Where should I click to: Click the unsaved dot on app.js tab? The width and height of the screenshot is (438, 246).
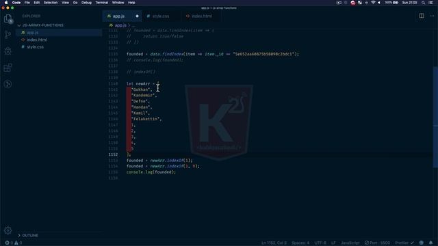tap(137, 16)
